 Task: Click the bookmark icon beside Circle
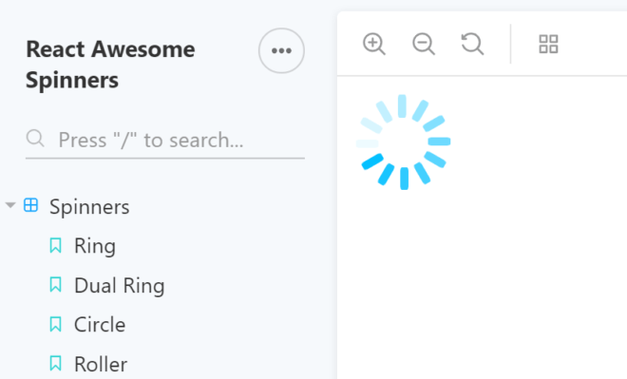[x=56, y=324]
